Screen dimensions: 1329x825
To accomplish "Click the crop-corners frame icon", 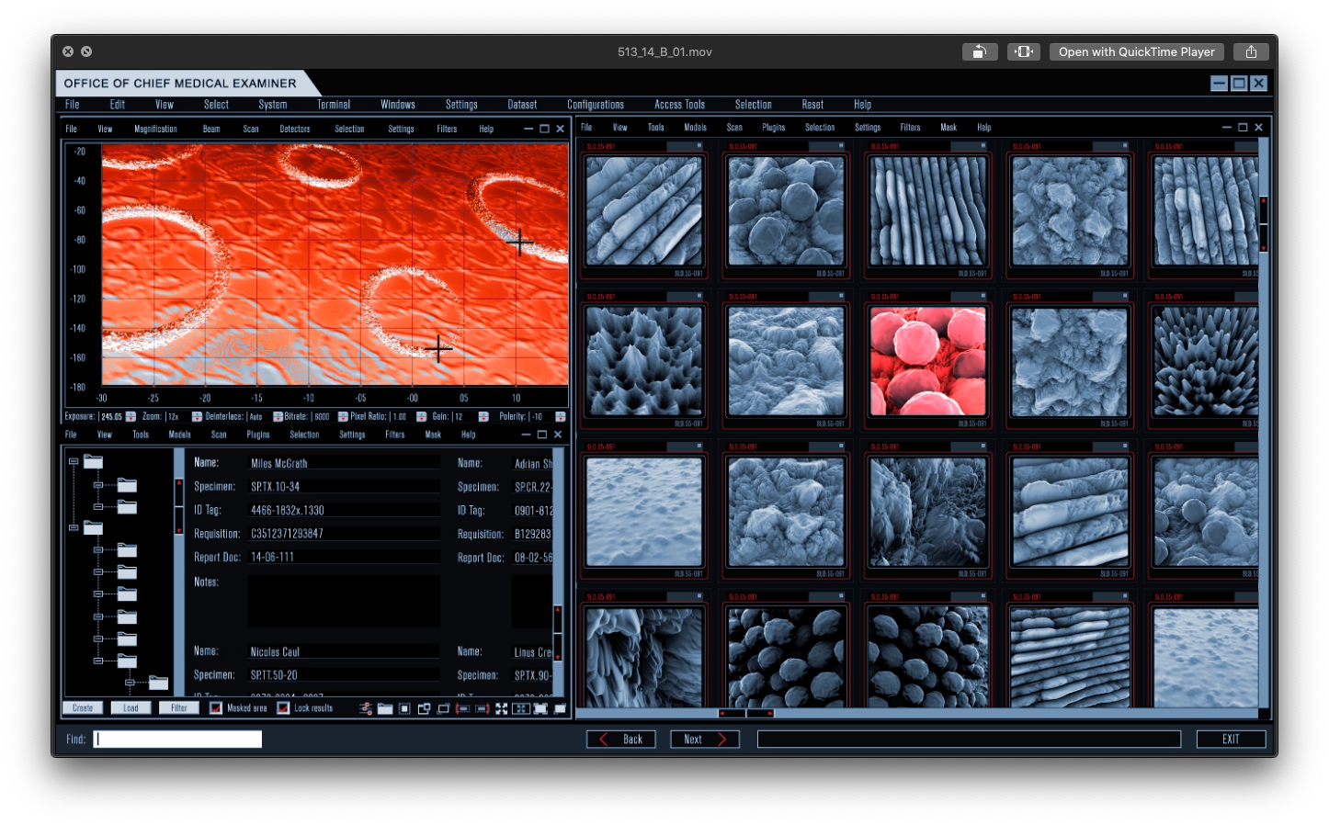I will 540,708.
